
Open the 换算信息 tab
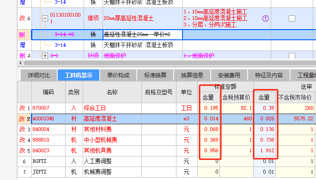tap(192, 75)
